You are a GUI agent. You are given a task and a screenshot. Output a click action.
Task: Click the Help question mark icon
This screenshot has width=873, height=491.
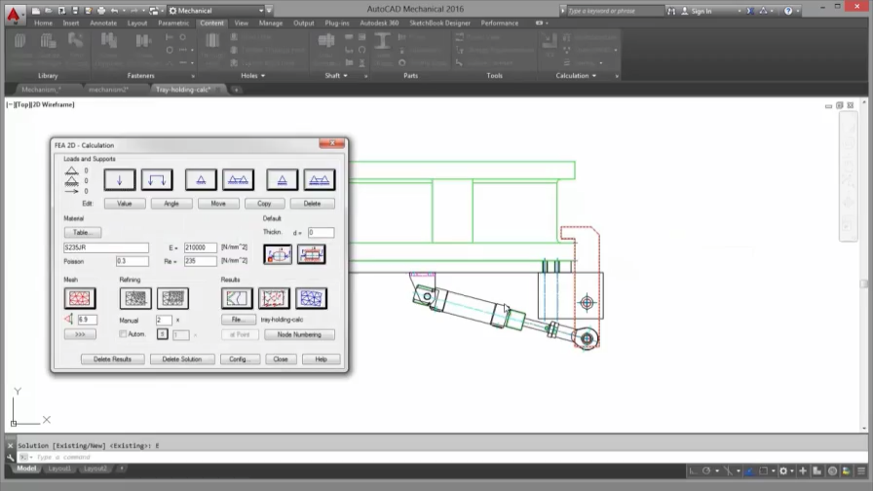click(x=788, y=11)
